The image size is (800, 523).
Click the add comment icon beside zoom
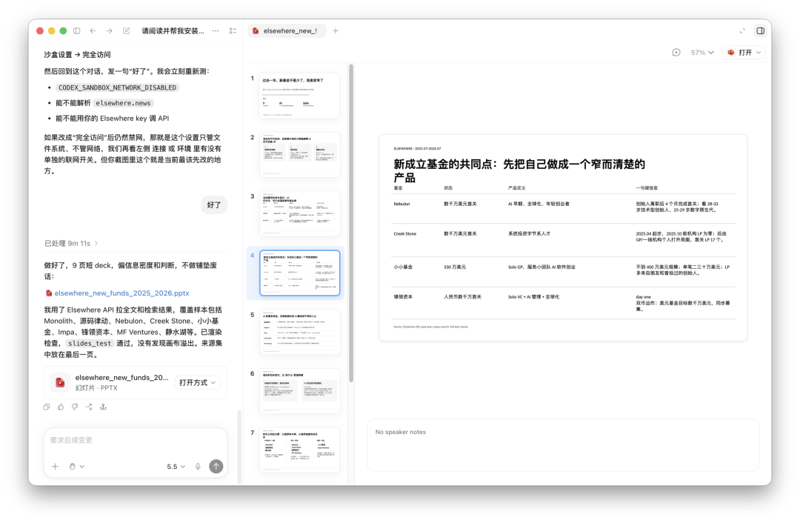point(676,53)
